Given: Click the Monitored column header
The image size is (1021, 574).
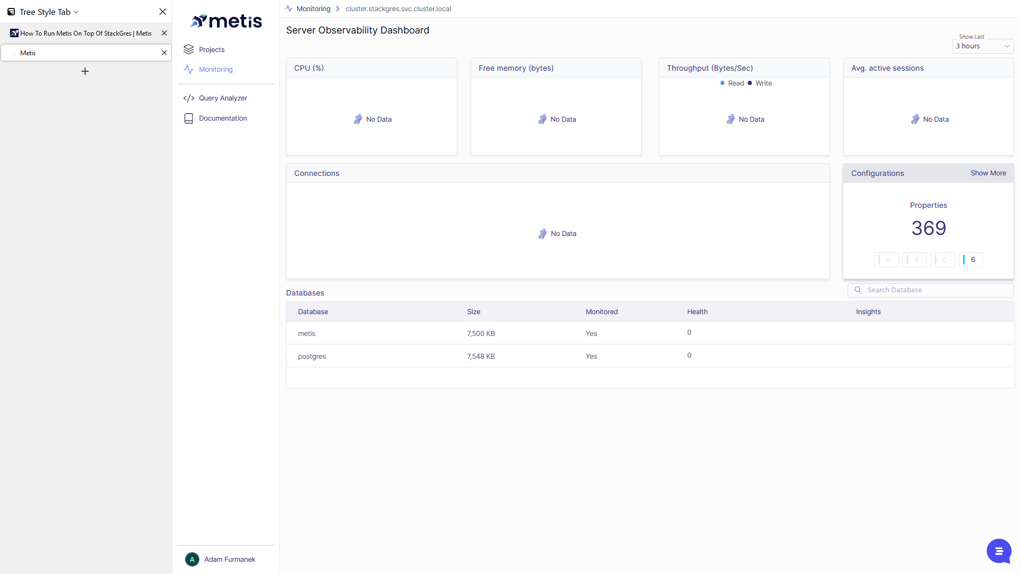Looking at the screenshot, I should pos(601,311).
